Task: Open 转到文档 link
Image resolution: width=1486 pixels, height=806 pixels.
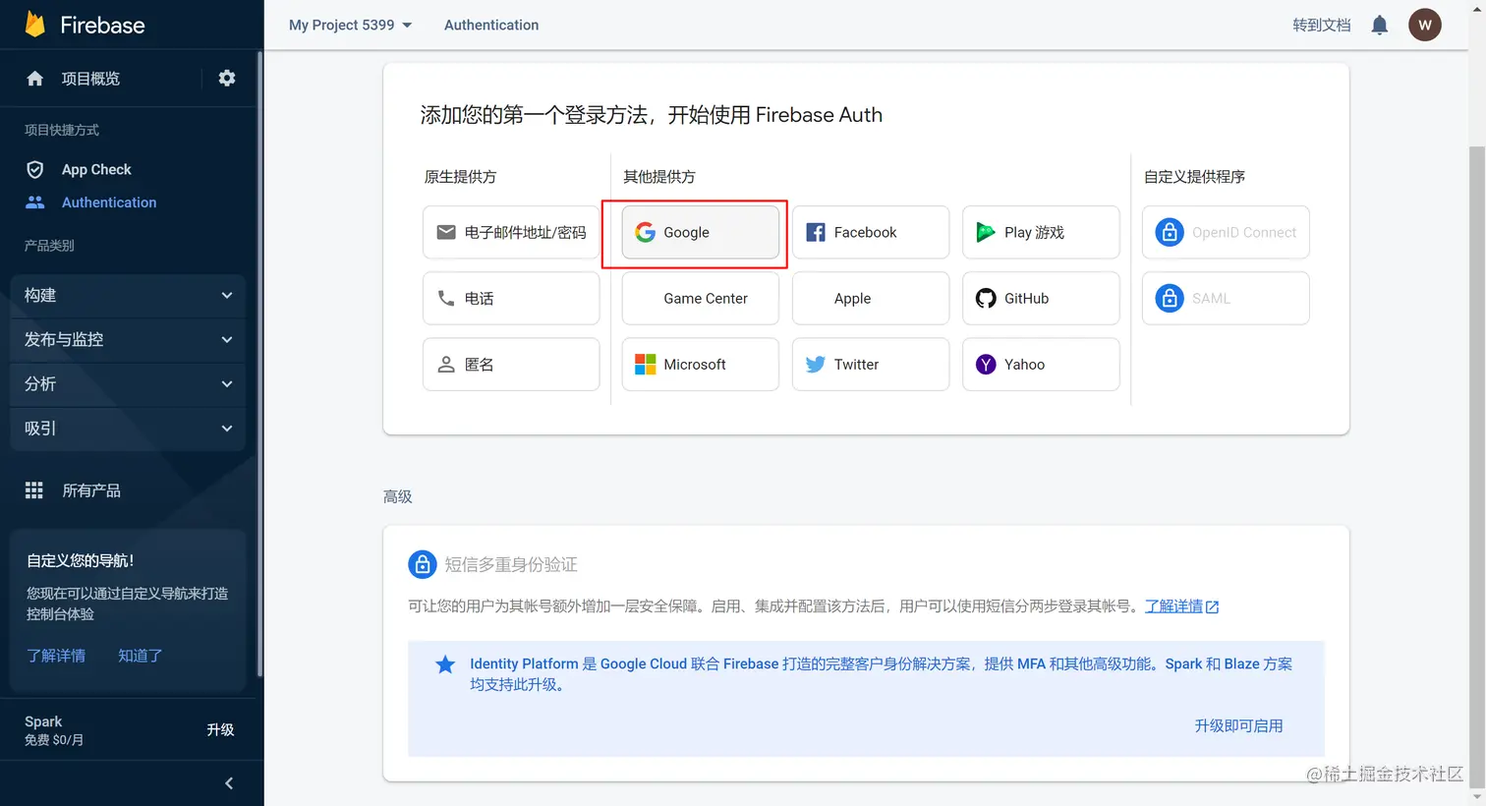Action: tap(1322, 26)
